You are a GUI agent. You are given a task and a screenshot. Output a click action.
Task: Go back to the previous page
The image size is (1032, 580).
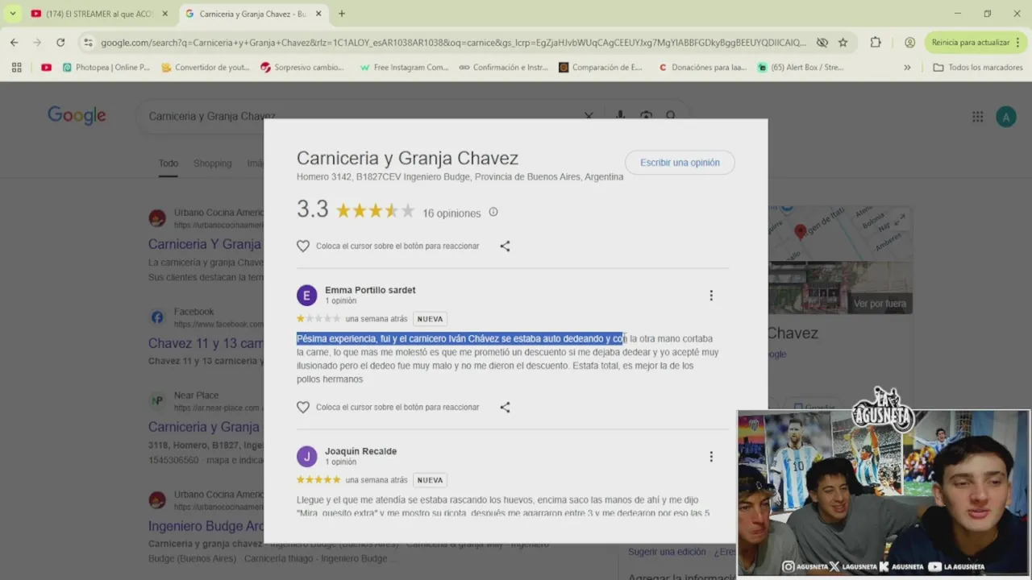(14, 42)
